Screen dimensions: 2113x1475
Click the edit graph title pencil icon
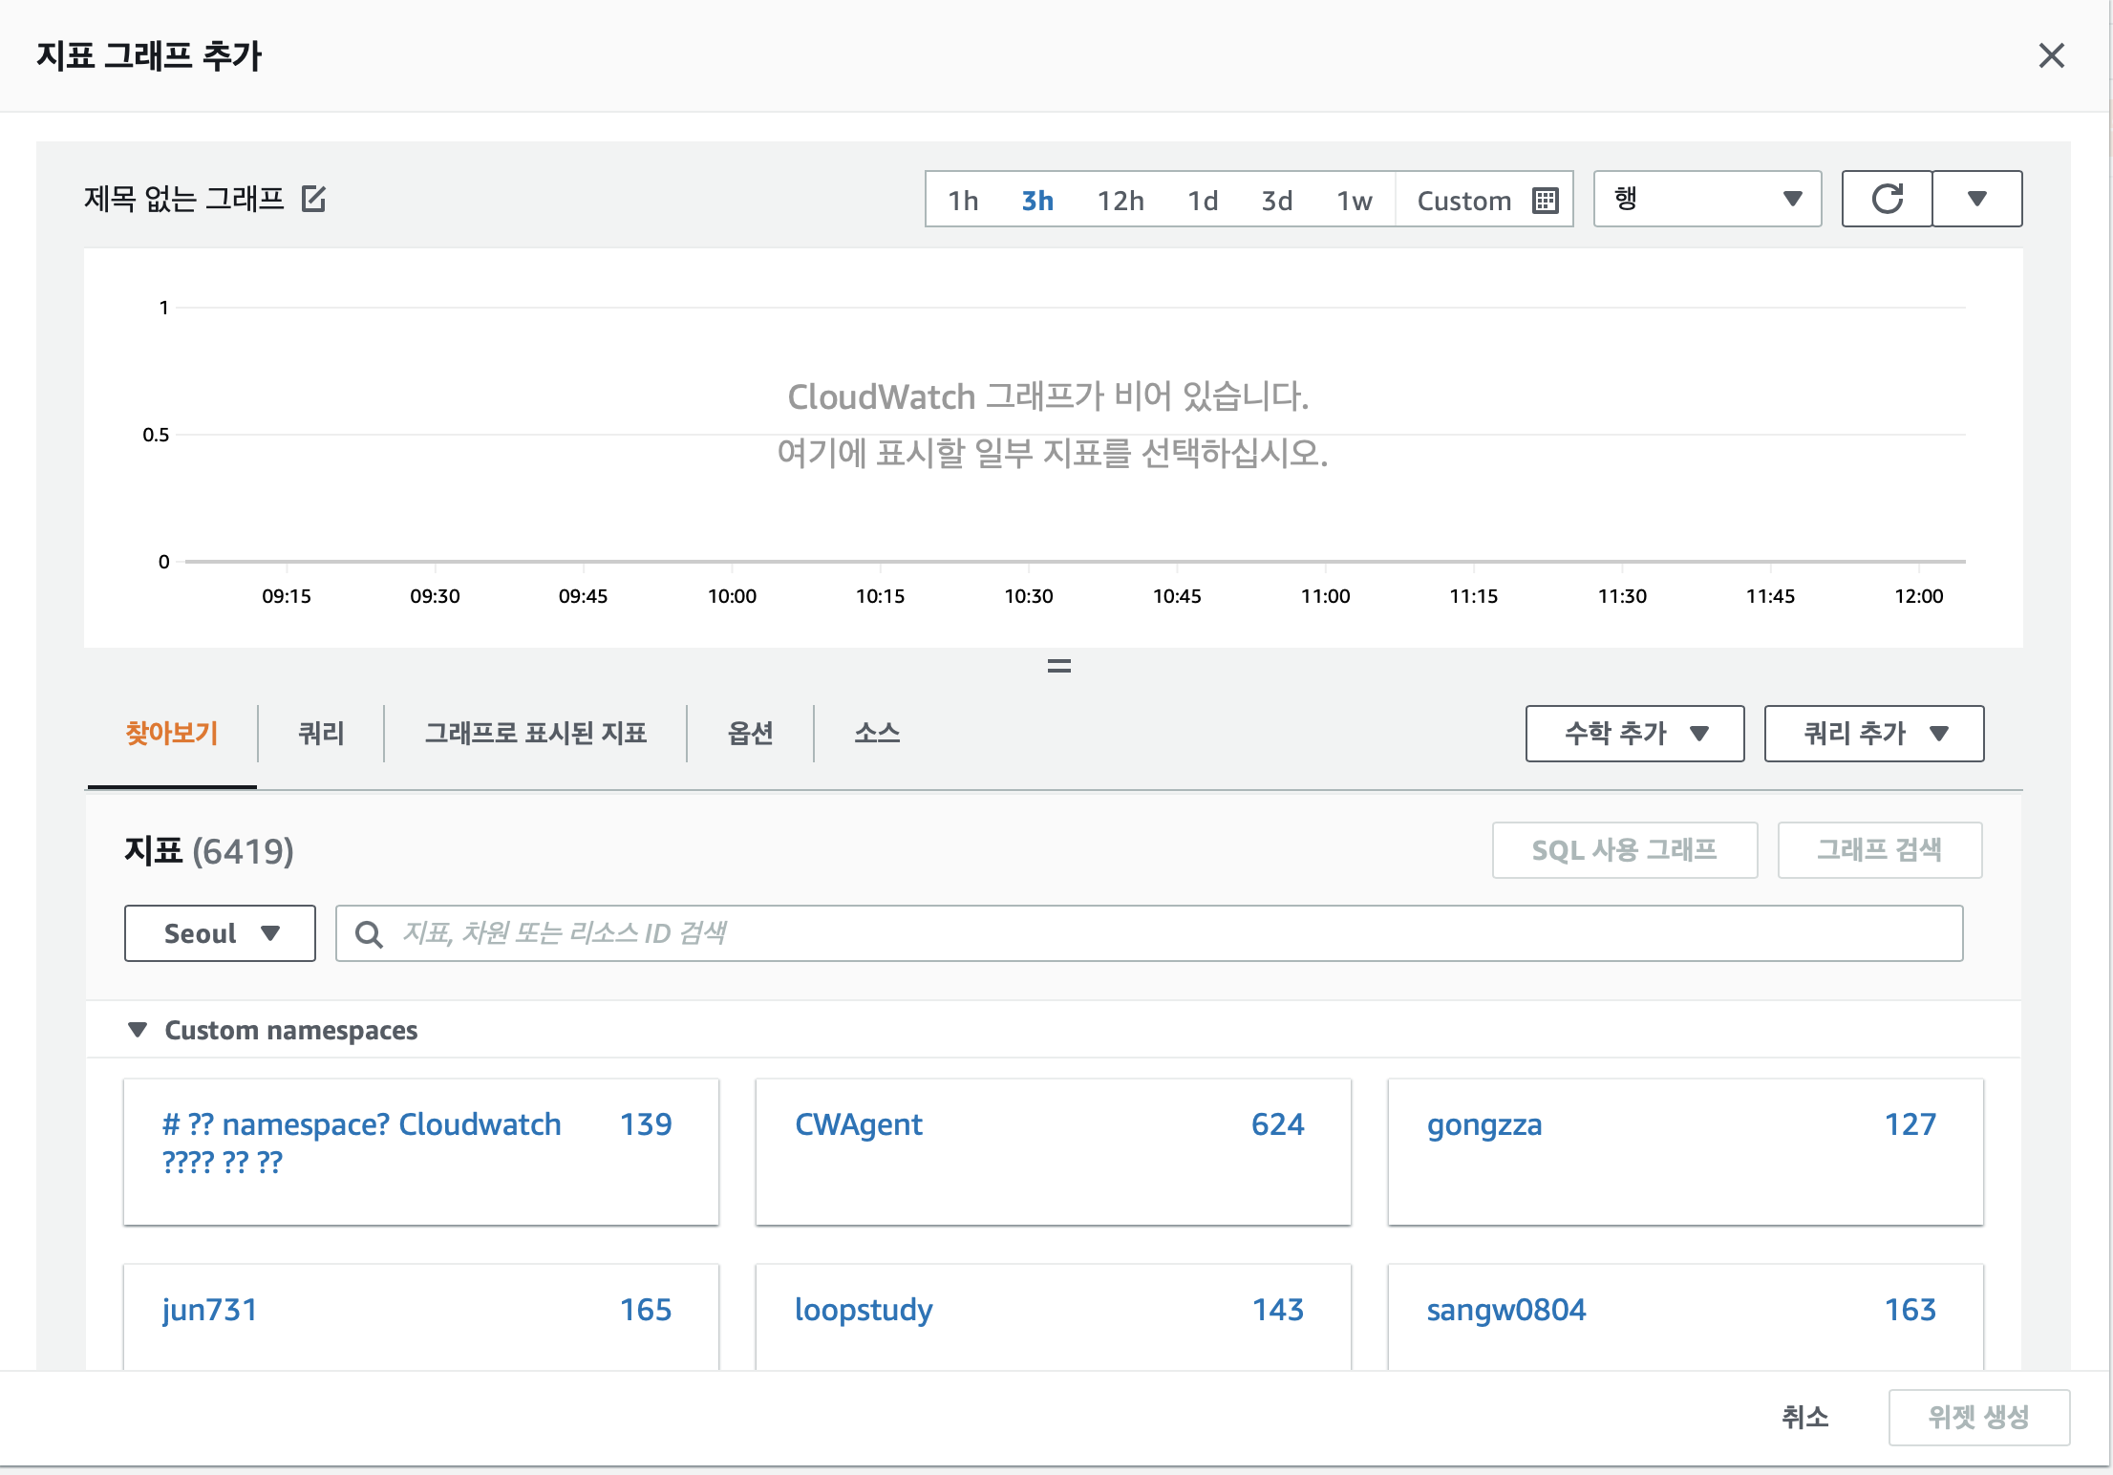point(313,199)
